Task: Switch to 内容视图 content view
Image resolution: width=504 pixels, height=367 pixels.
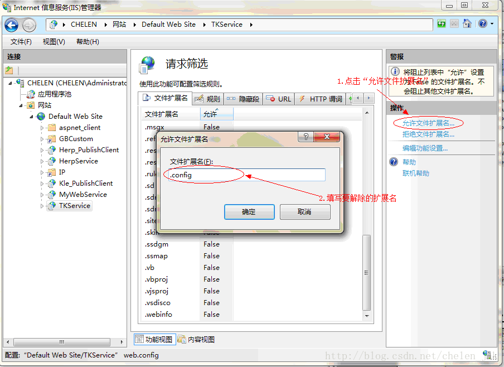Action: (196, 340)
